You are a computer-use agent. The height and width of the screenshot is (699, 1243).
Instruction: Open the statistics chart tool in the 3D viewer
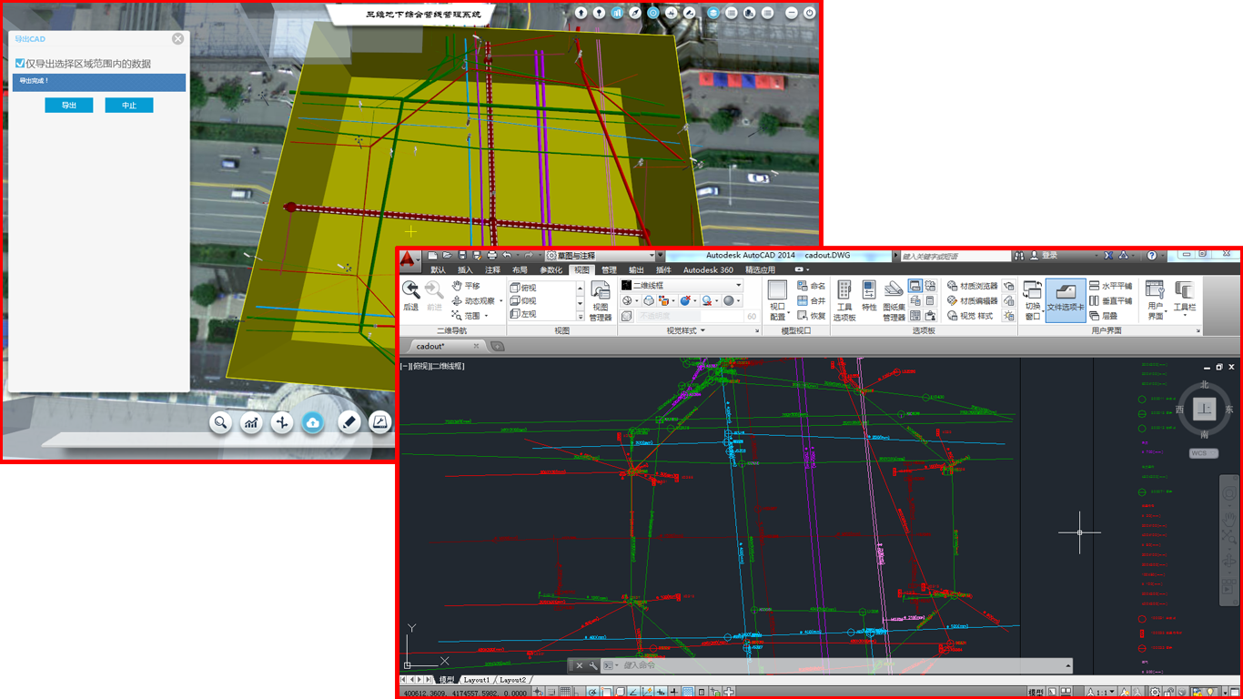pos(251,422)
